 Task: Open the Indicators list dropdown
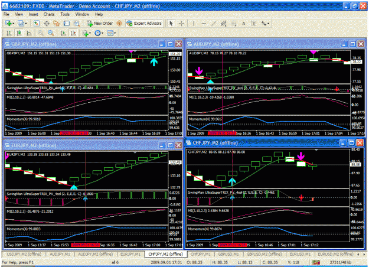[x=87, y=33]
